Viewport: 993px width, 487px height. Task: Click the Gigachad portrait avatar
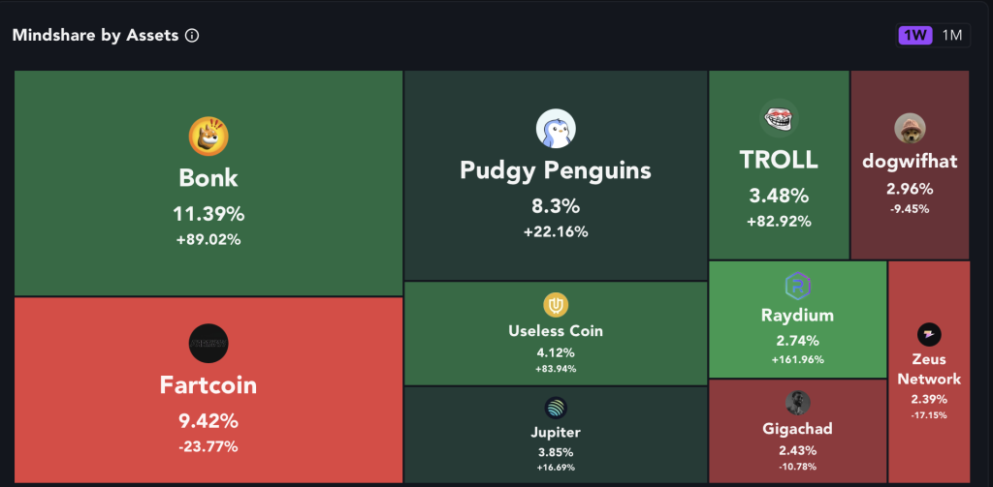coord(797,404)
